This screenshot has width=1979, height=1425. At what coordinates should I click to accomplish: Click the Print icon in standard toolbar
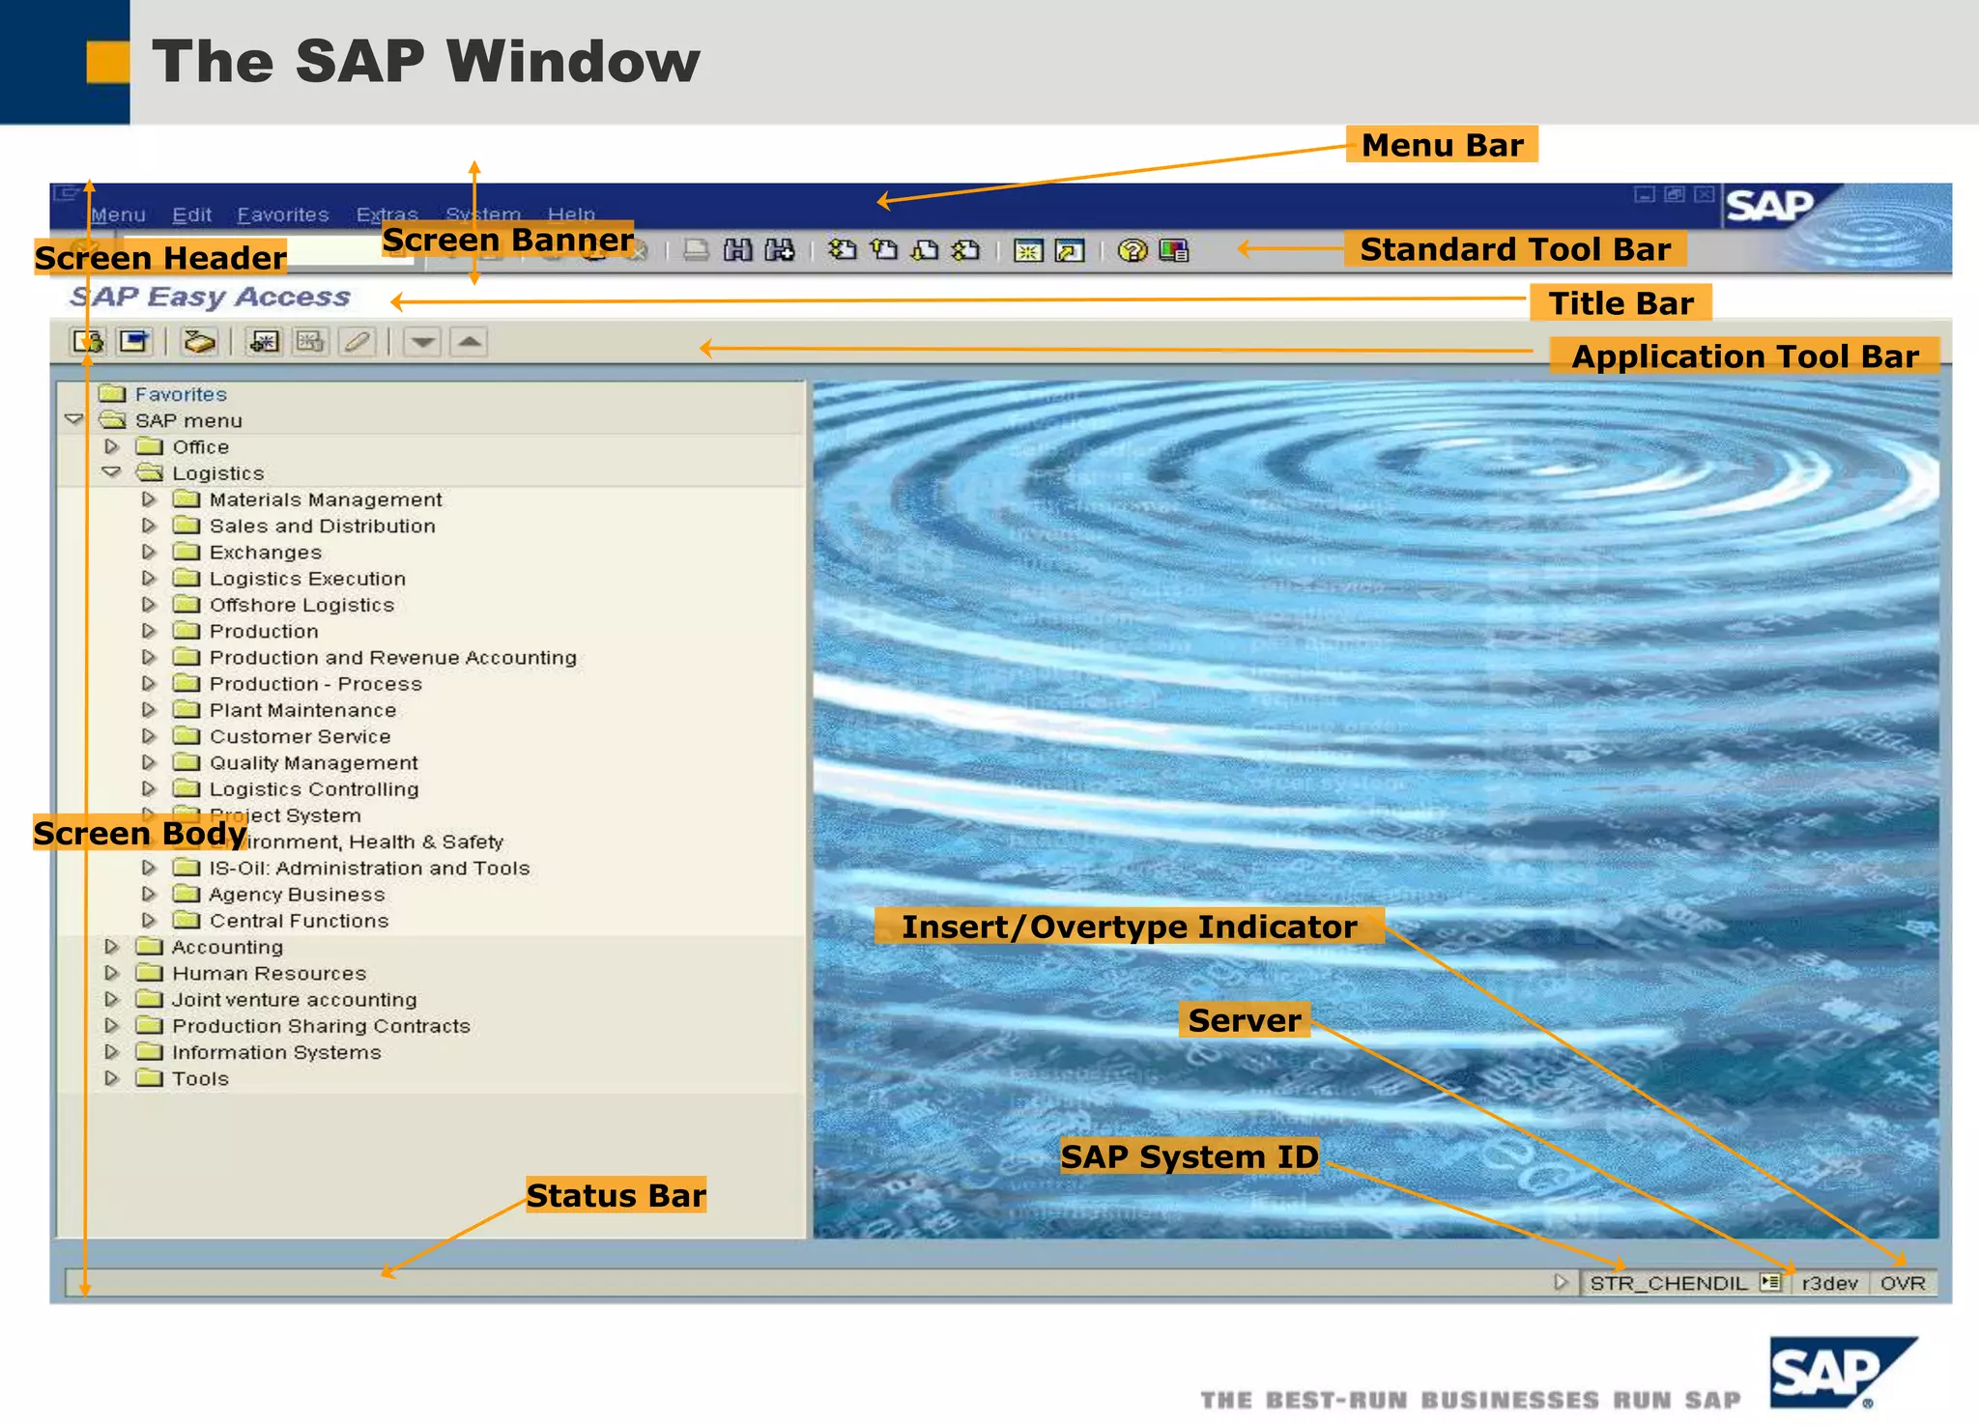[696, 251]
